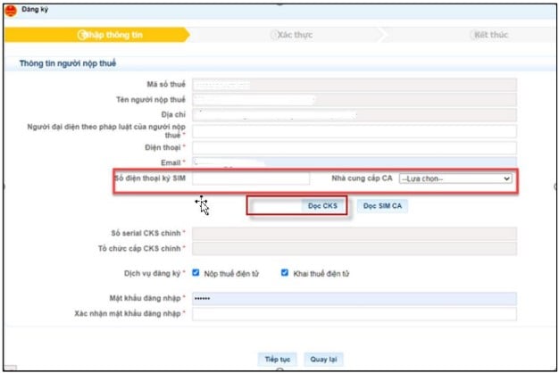Screen dimensions: 559x373
Task: Tick the Nộp thuế điện tử checkbox
Action: 196,272
